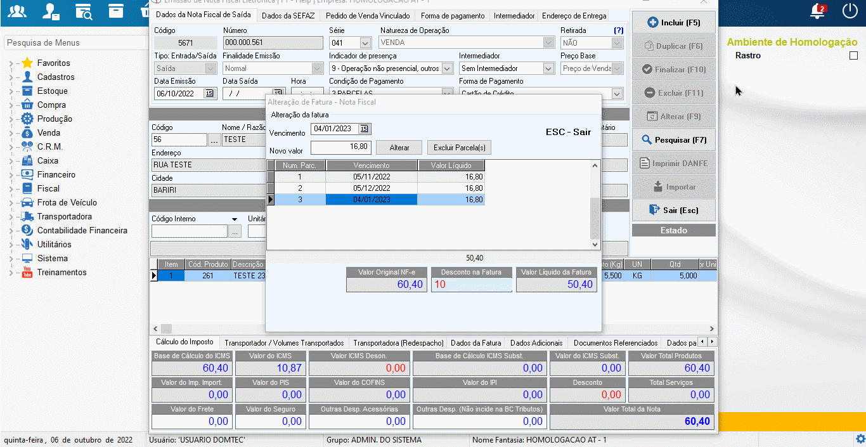866x447 pixels.
Task: Click the Novo valor input field
Action: tap(340, 147)
